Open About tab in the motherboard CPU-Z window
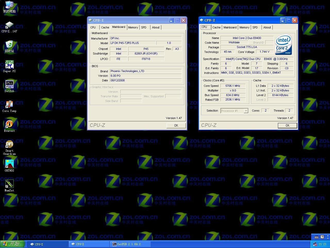The image size is (330, 248). 156,27
